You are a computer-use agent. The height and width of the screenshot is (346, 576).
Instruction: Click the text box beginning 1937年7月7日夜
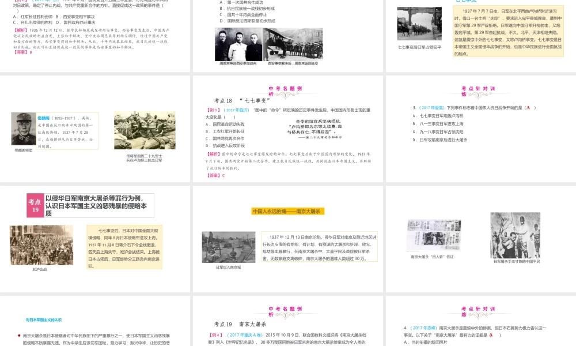coord(508,31)
